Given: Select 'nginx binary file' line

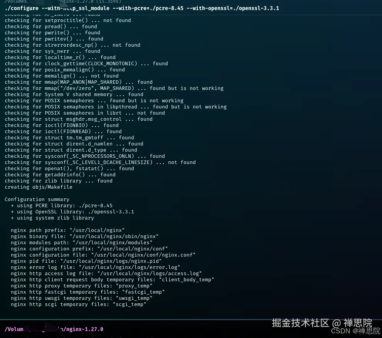Looking at the screenshot, I should tap(84, 236).
